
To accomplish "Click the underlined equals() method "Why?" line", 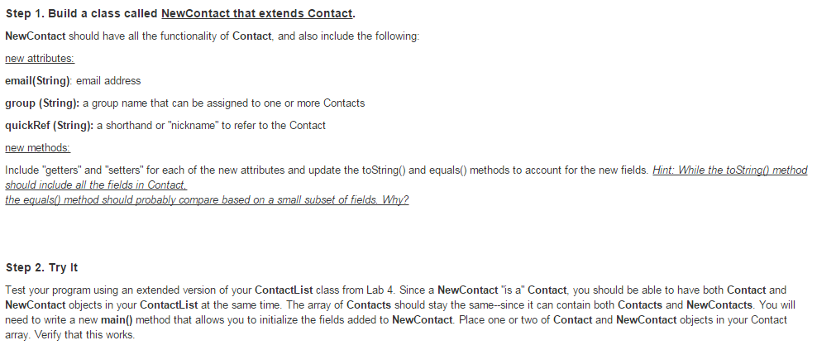I will click(x=207, y=201).
